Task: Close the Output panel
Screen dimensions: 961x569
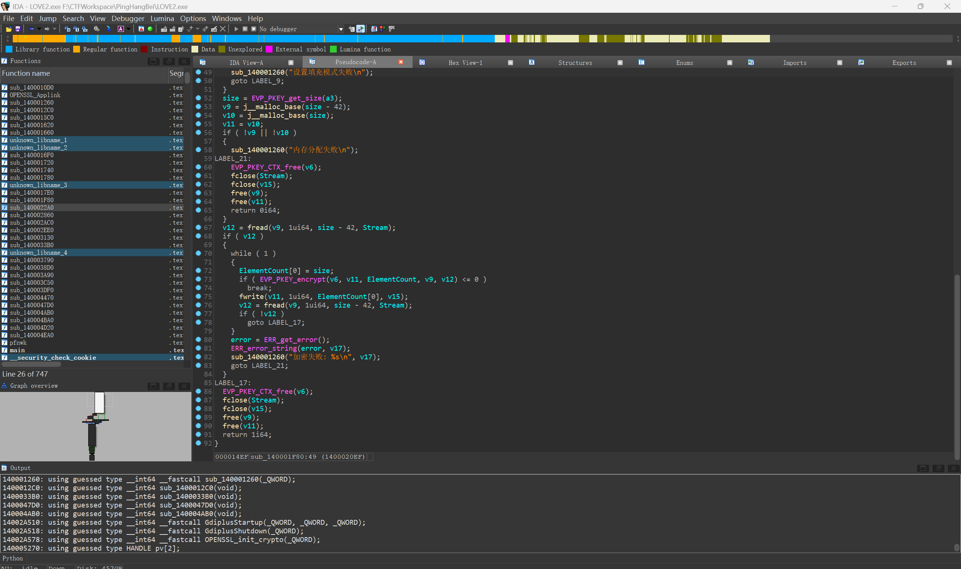Action: pos(954,468)
